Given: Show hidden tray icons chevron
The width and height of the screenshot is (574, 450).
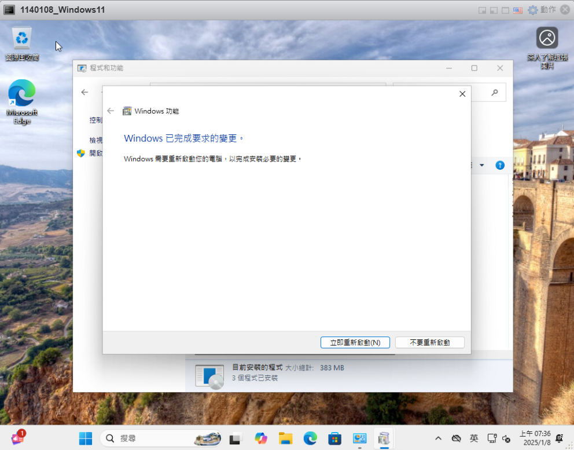Looking at the screenshot, I should click(x=438, y=438).
